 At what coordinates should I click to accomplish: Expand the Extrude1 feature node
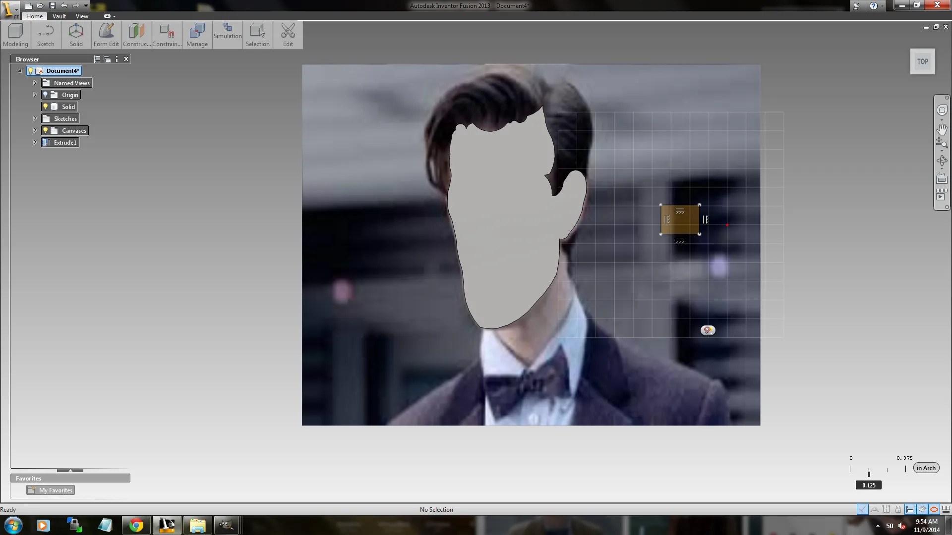(35, 142)
